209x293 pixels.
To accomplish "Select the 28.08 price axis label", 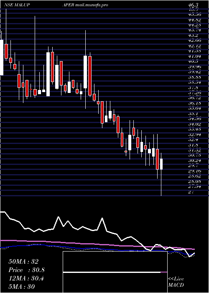I will pos(195,181).
